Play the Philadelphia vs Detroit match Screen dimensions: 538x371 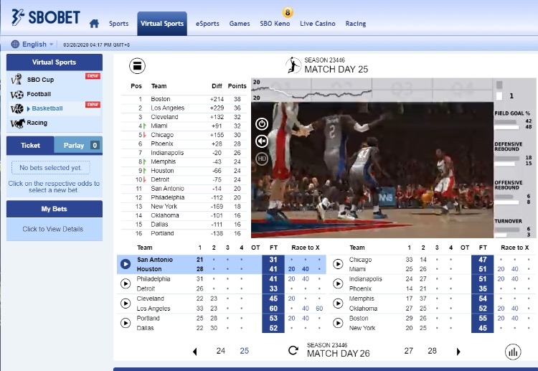126,283
